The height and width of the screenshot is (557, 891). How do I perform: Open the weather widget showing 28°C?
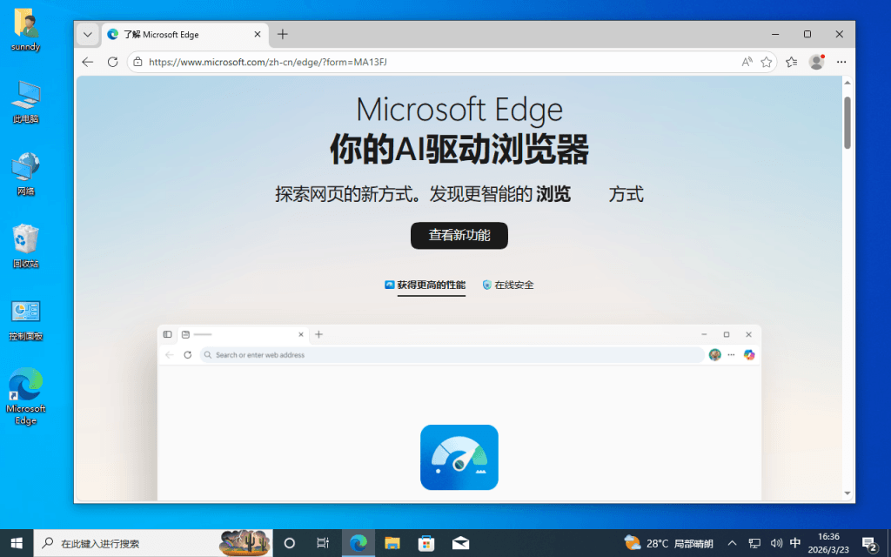click(668, 543)
